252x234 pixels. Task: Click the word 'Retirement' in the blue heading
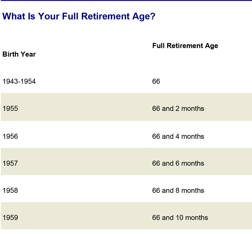(x=105, y=16)
